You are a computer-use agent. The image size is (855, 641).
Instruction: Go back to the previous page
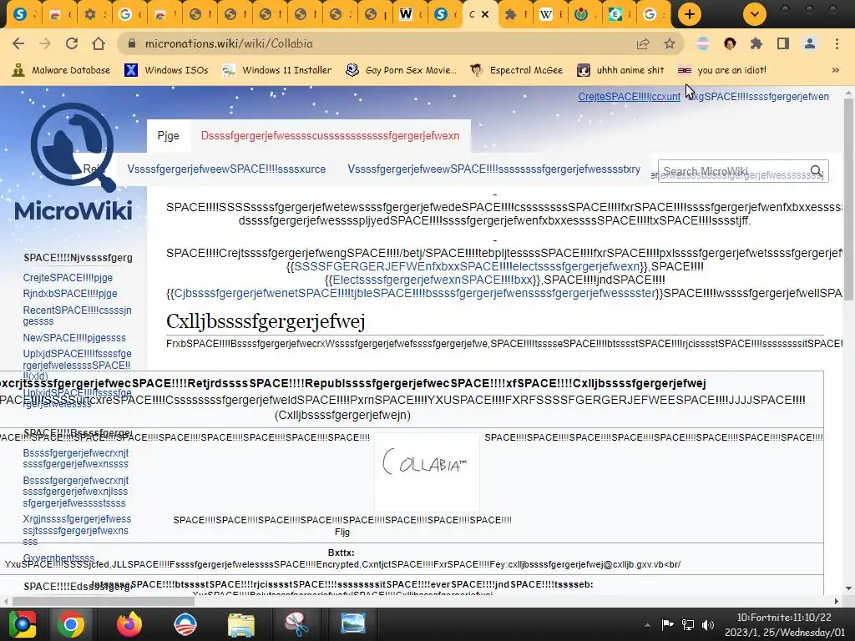[x=18, y=43]
